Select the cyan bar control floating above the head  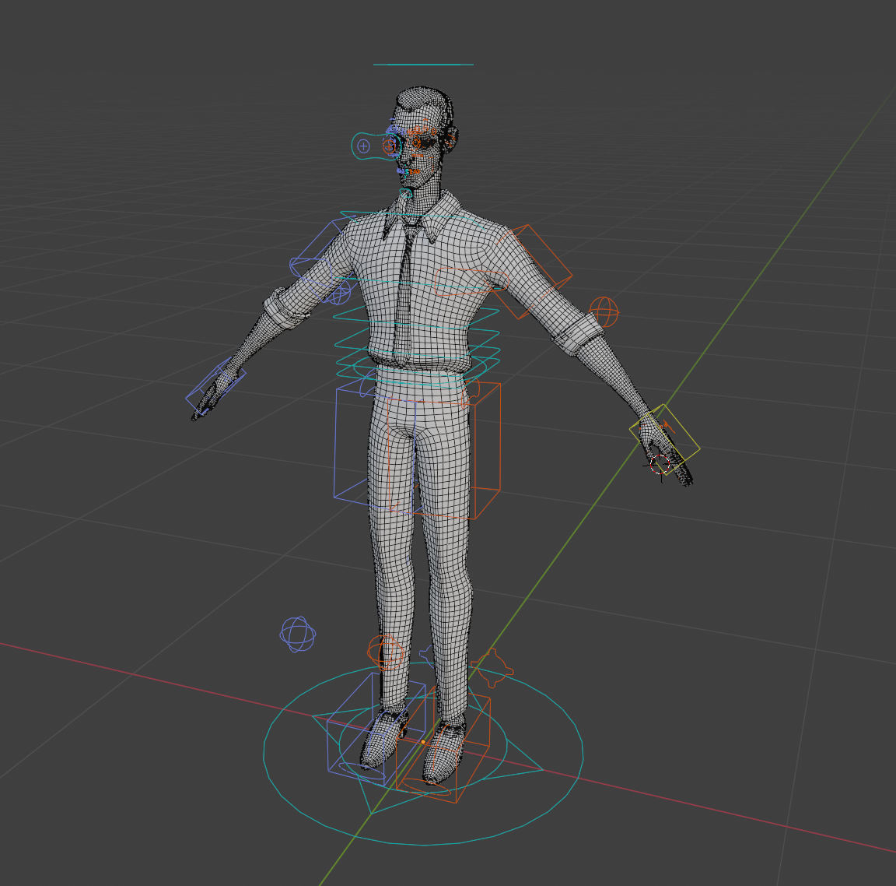point(424,64)
